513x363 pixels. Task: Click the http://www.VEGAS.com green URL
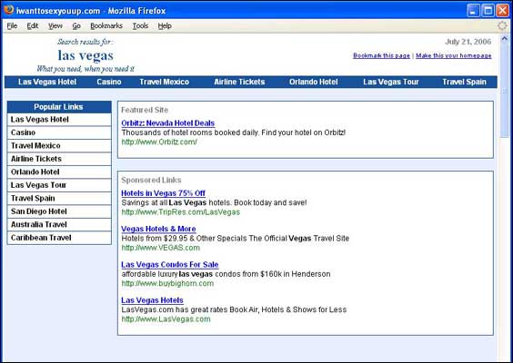(x=161, y=248)
